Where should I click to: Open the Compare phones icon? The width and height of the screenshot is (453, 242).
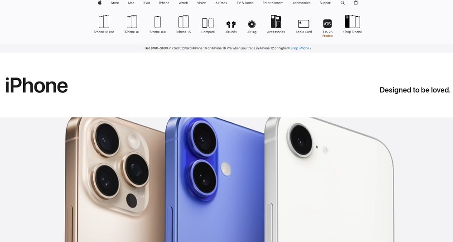point(208,23)
